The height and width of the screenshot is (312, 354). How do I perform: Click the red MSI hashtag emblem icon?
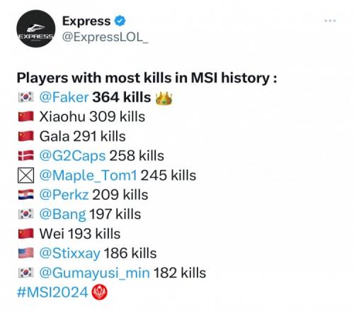[x=99, y=292]
